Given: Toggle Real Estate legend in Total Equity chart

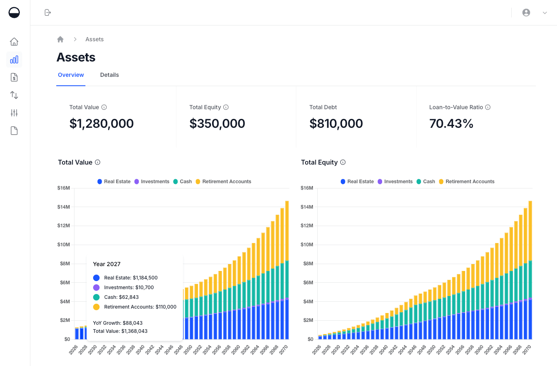Looking at the screenshot, I should pyautogui.click(x=357, y=182).
